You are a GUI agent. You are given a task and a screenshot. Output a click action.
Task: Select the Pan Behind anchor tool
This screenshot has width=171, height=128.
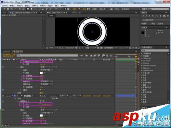click(x=23, y=9)
